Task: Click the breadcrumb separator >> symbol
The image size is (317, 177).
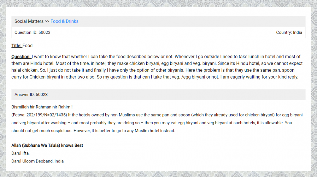Action: (x=47, y=21)
